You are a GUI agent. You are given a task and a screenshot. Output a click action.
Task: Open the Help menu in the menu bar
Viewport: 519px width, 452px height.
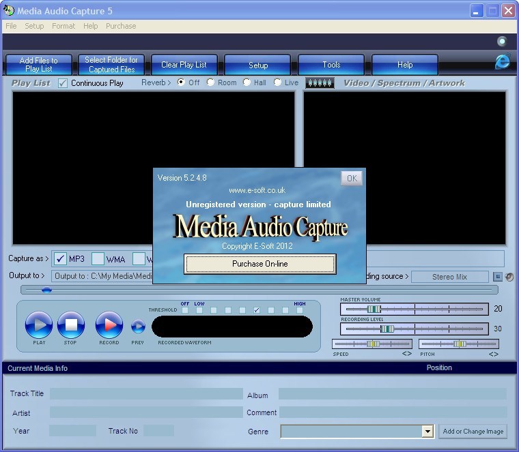90,26
